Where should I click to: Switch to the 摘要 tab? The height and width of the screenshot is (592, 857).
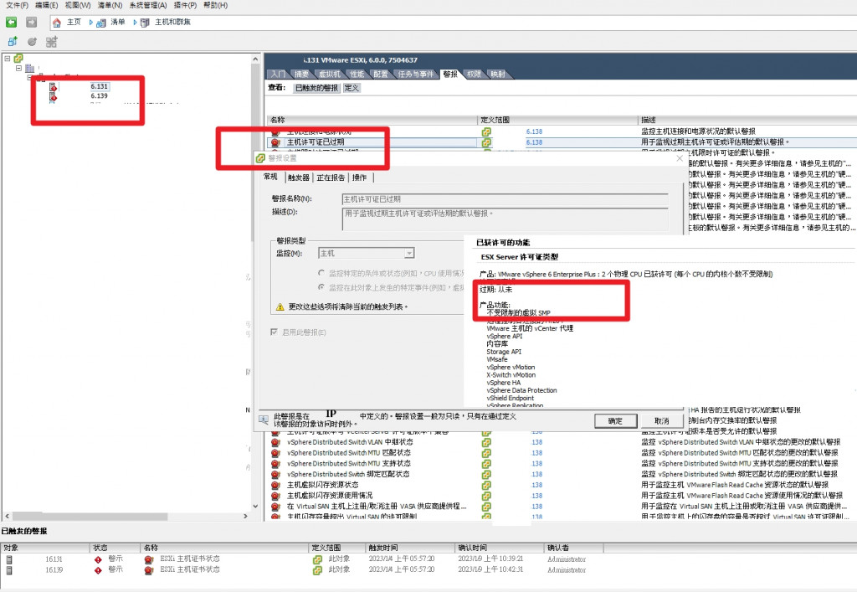tap(301, 75)
